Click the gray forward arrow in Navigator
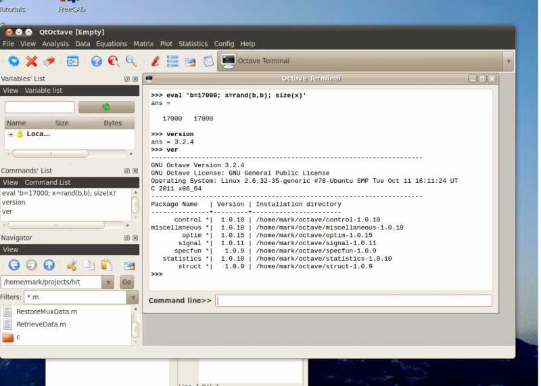Image resolution: width=541 pixels, height=386 pixels. click(x=31, y=265)
